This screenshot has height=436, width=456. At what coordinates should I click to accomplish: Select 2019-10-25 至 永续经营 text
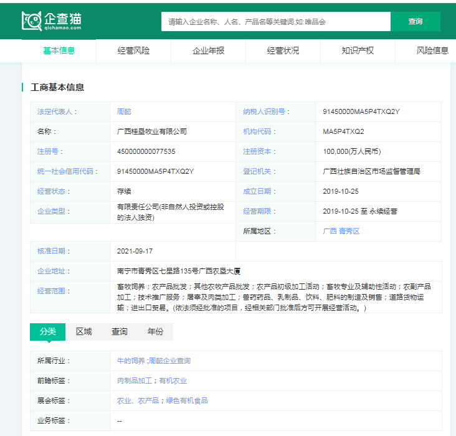360,211
